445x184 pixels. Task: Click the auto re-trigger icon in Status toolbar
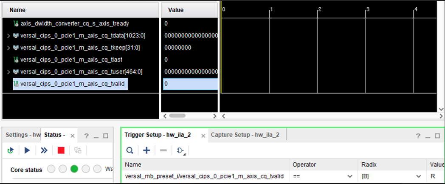(11, 150)
